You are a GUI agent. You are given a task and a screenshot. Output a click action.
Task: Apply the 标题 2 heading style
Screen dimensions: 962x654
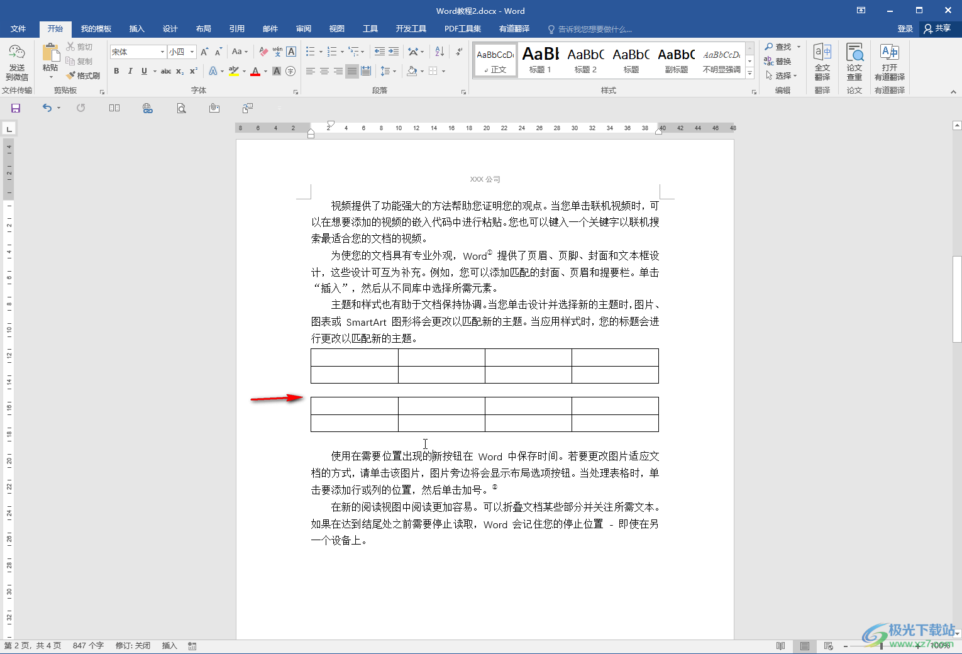pyautogui.click(x=585, y=60)
